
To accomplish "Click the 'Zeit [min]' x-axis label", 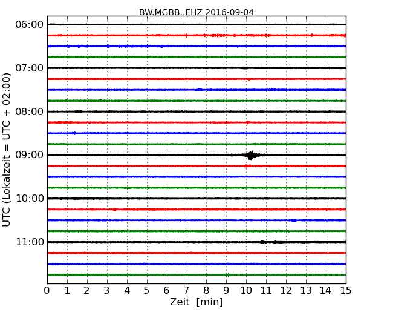I will (x=197, y=302).
